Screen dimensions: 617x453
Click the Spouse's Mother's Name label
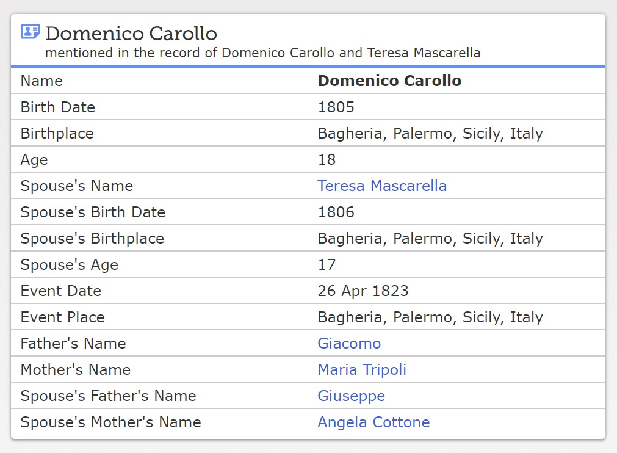110,422
